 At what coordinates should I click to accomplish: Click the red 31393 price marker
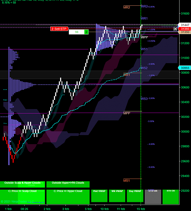click(x=185, y=29)
